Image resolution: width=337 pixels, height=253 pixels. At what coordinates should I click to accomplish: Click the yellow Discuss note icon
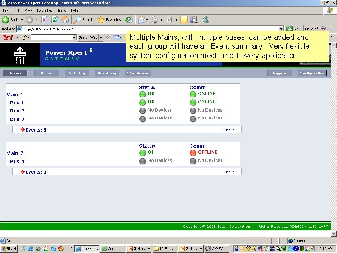pos(184,20)
